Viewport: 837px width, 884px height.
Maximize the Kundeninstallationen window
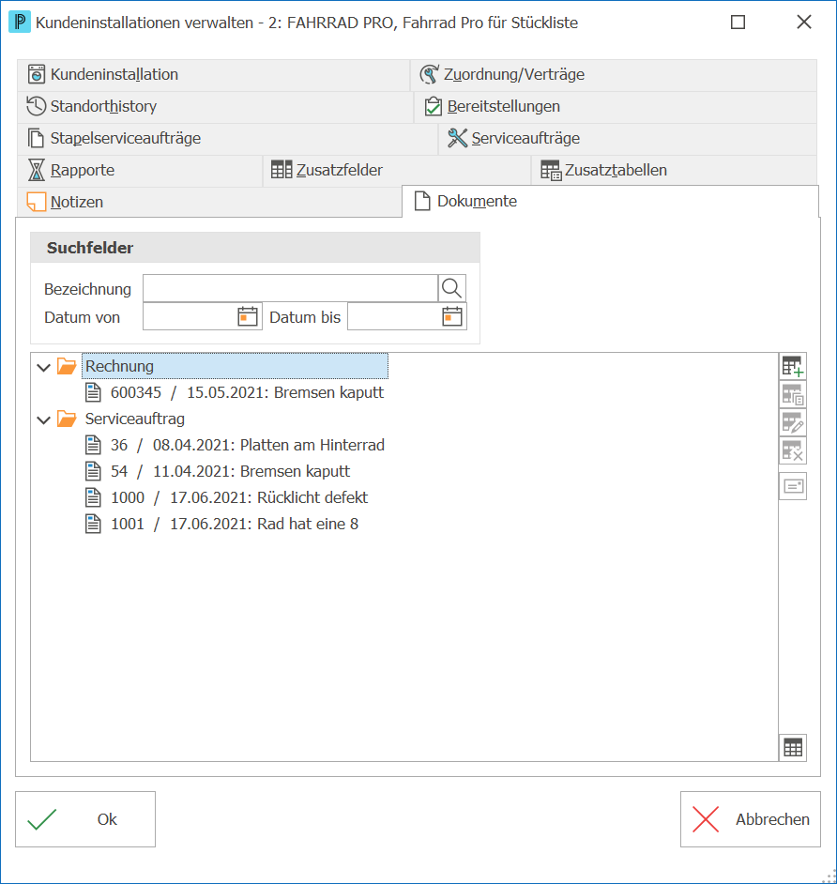point(738,23)
